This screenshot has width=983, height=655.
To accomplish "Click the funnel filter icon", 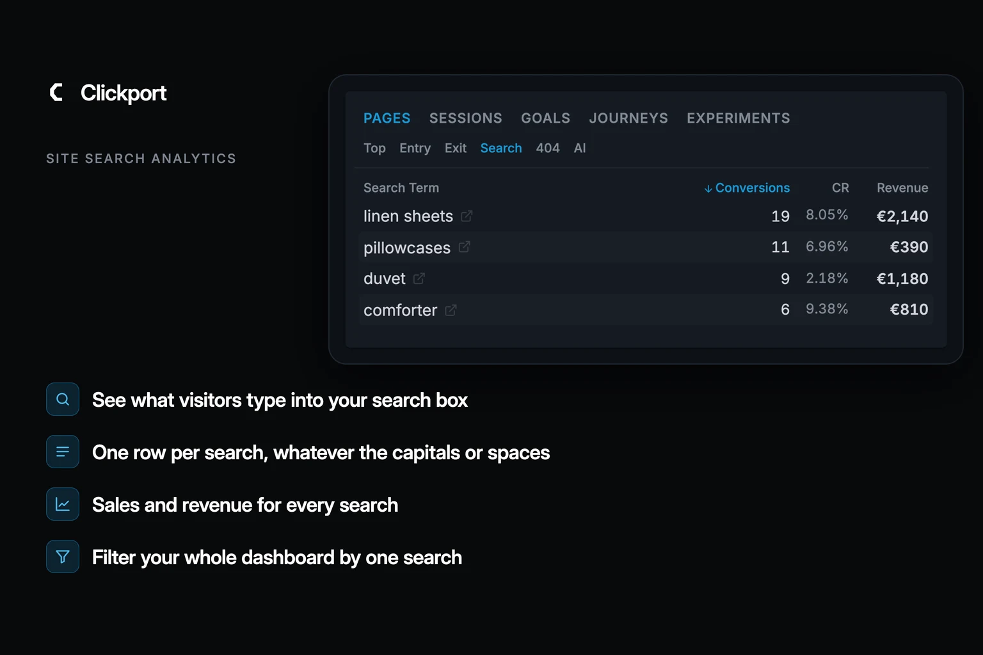I will 63,556.
